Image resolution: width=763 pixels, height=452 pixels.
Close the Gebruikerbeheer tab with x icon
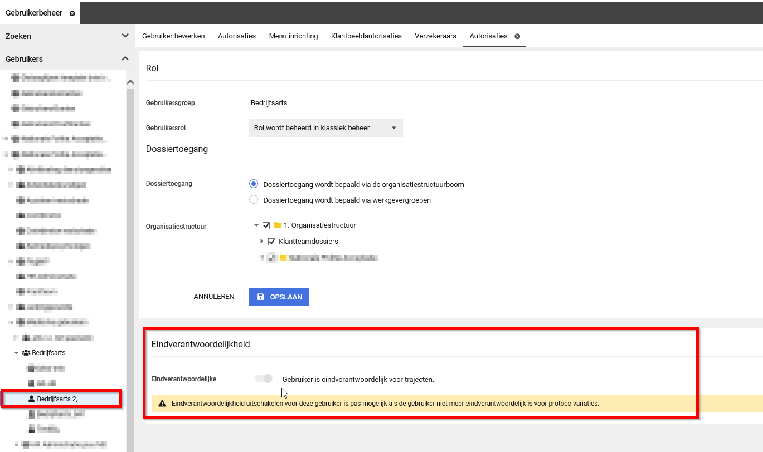pyautogui.click(x=72, y=13)
